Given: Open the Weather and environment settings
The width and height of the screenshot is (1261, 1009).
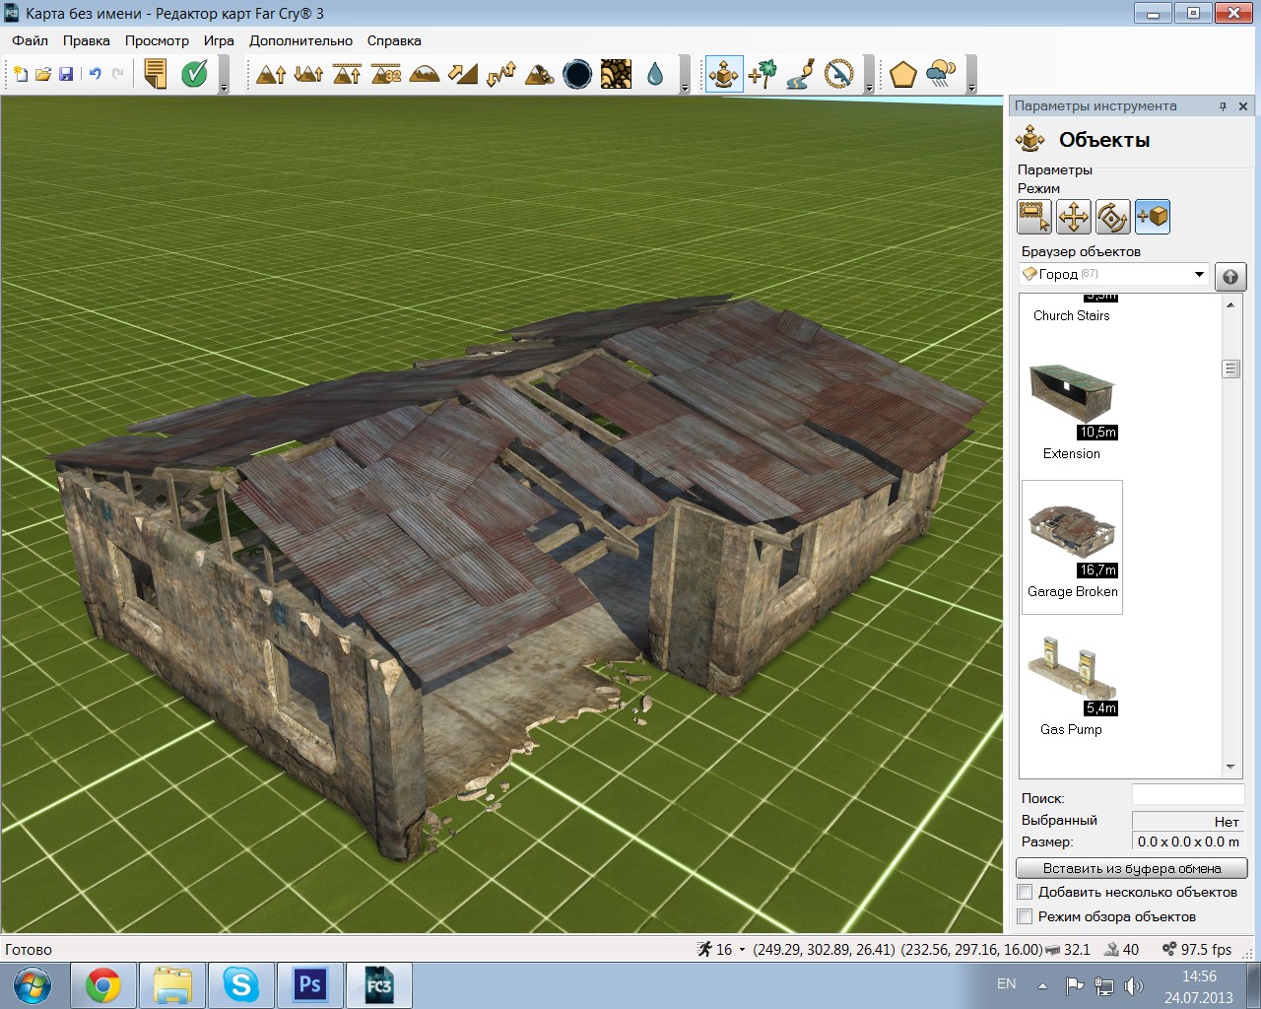Looking at the screenshot, I should pyautogui.click(x=942, y=74).
